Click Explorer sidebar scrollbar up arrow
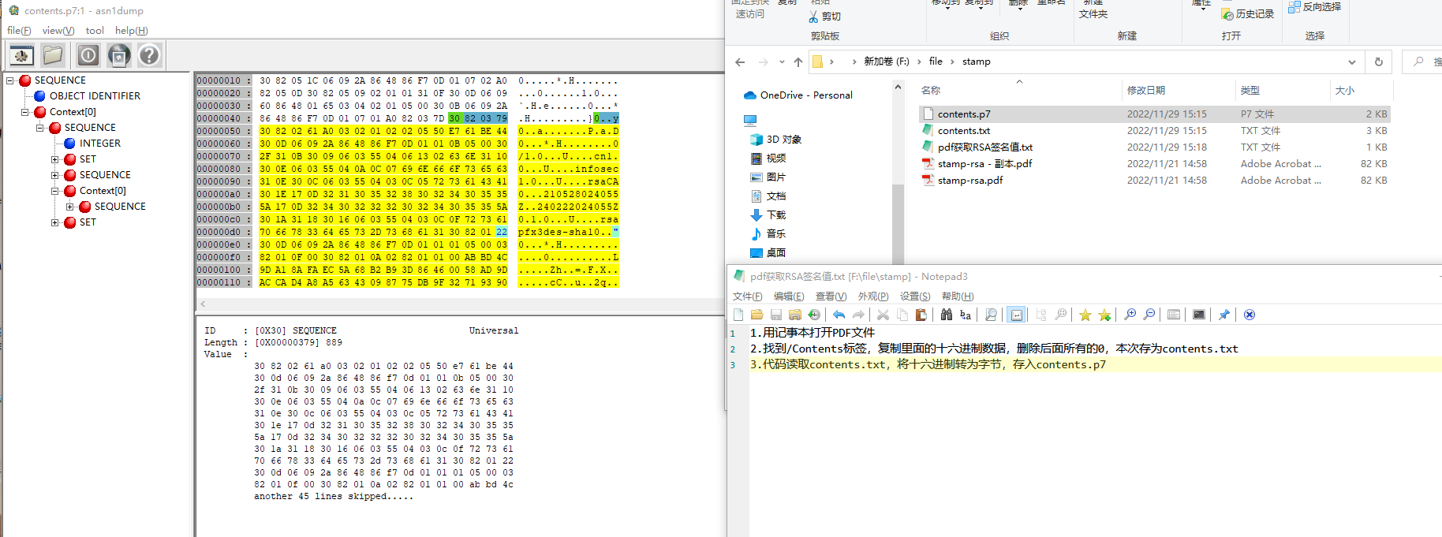1442x537 pixels. [x=898, y=88]
